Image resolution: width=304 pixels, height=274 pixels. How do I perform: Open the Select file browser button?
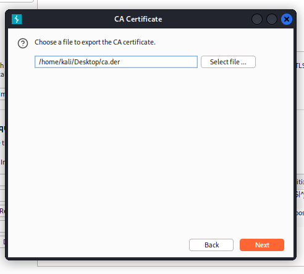point(228,62)
